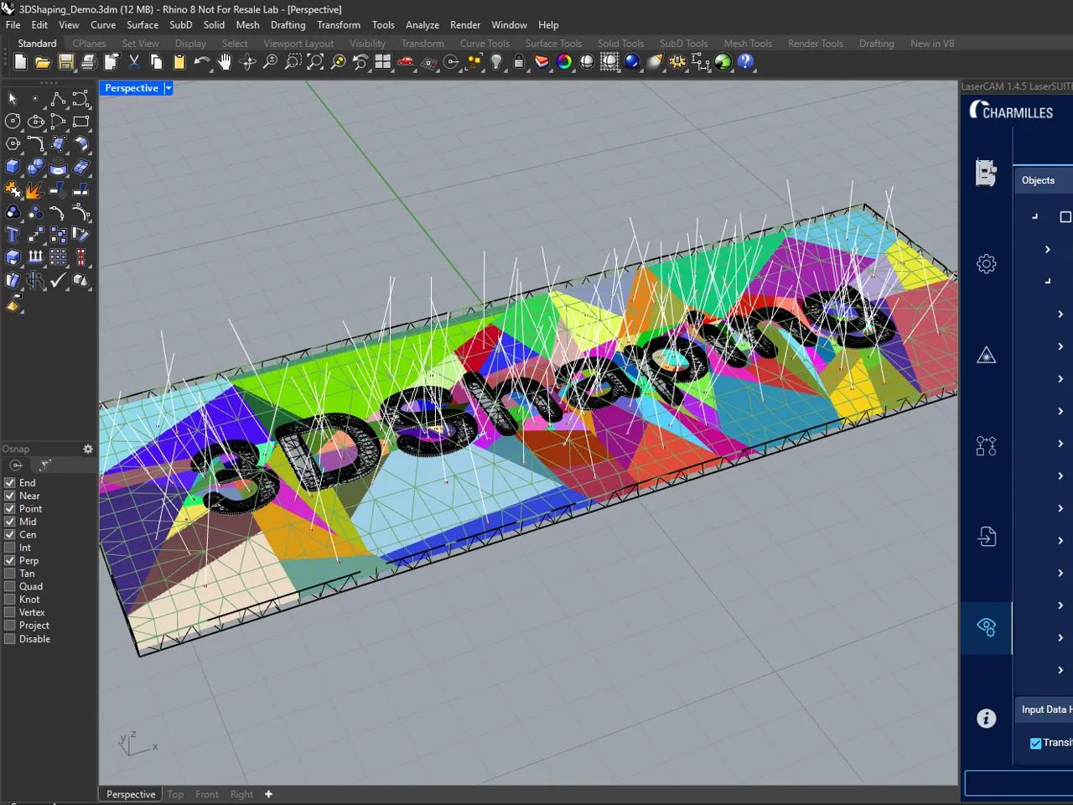Switch to the CPlanes toolbar tab
This screenshot has height=805, width=1073.
89,44
